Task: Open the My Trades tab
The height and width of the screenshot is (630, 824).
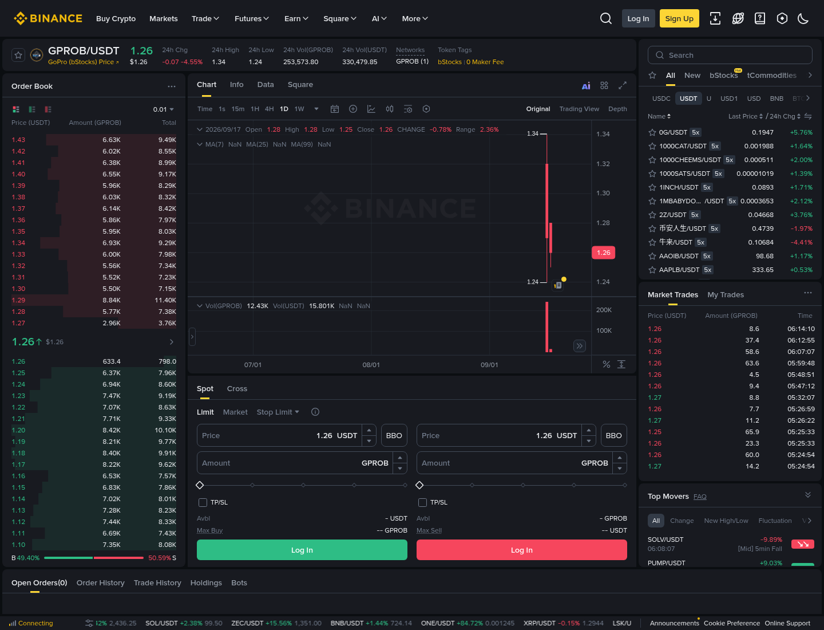Action: 726,295
